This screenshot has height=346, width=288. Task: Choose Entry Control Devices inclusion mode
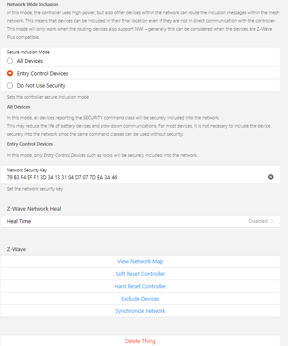10,73
